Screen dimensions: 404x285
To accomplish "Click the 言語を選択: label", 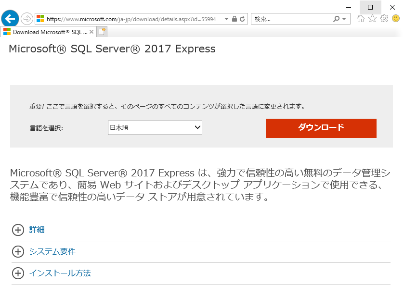I will [x=46, y=128].
